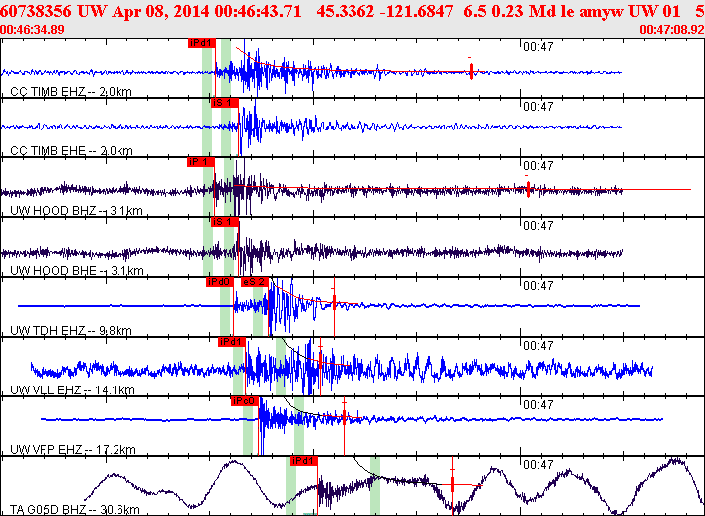Click the 00:47 time label on CC TIMB EHZ
The width and height of the screenshot is (705, 516).
538,47
